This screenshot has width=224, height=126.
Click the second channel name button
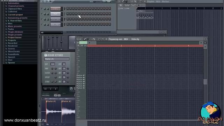(x=56, y=14)
